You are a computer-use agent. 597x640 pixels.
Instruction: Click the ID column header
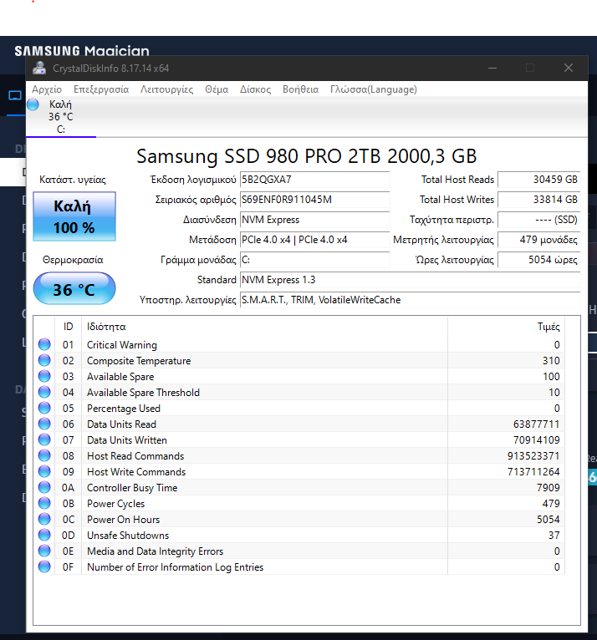[69, 327]
